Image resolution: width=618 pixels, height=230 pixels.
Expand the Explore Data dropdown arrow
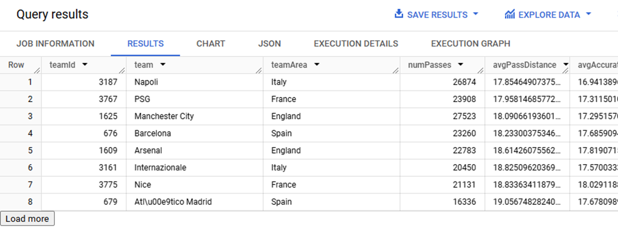(x=588, y=14)
